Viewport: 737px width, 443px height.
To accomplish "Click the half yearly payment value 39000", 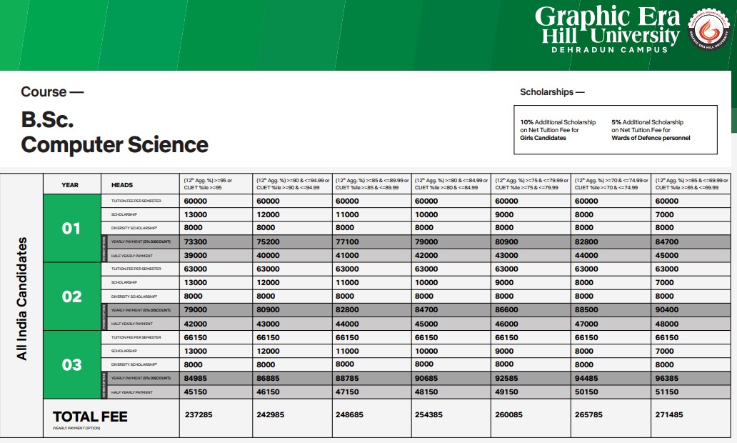I will pos(196,255).
